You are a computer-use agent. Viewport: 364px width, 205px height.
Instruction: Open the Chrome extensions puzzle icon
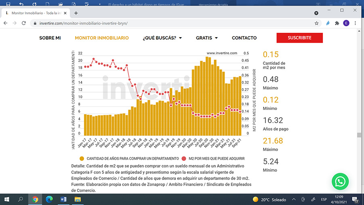(337, 23)
